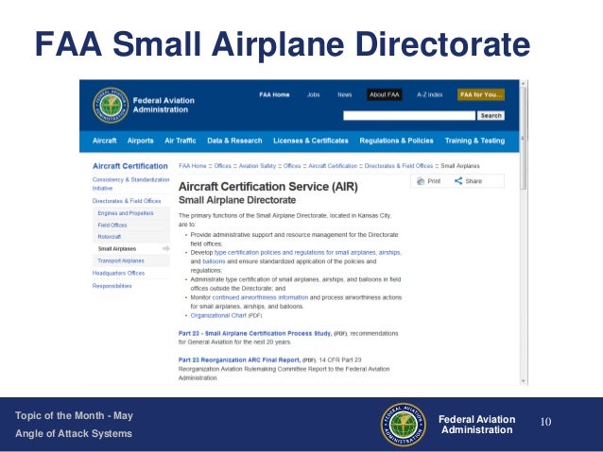Image resolution: width=603 pixels, height=452 pixels.
Task: Click Aircraft Certification breadcrumb link
Action: (x=333, y=166)
